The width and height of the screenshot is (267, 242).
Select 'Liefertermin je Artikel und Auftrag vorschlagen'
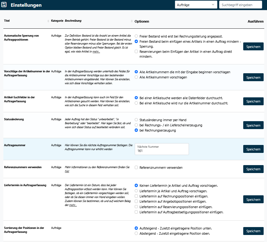(x=136, y=191)
